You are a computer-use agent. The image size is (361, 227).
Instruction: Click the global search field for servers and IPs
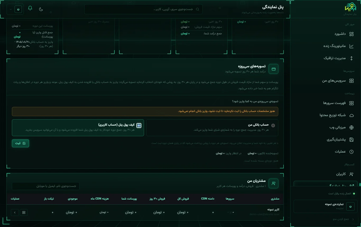[144, 9]
